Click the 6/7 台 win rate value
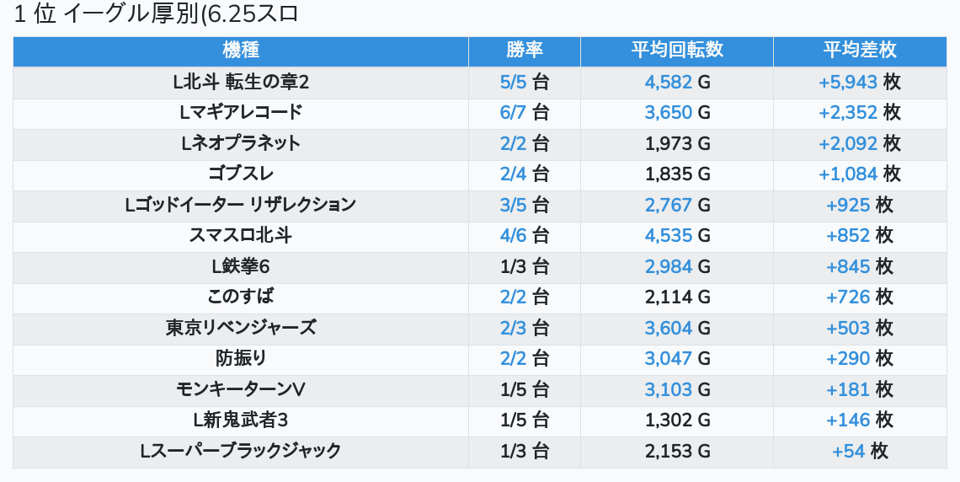 [524, 112]
